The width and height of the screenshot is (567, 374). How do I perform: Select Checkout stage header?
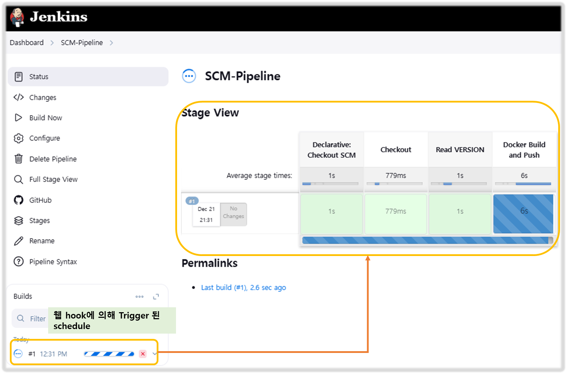[x=396, y=150]
